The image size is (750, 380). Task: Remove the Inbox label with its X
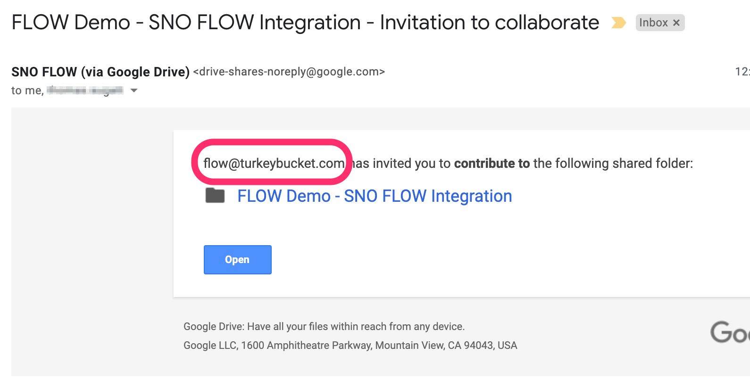pyautogui.click(x=676, y=23)
